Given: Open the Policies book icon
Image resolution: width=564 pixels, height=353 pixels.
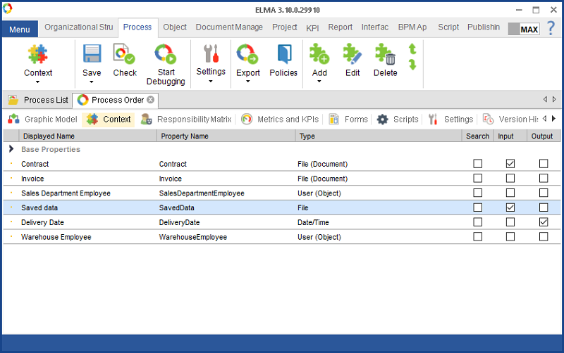Looking at the screenshot, I should (x=284, y=54).
